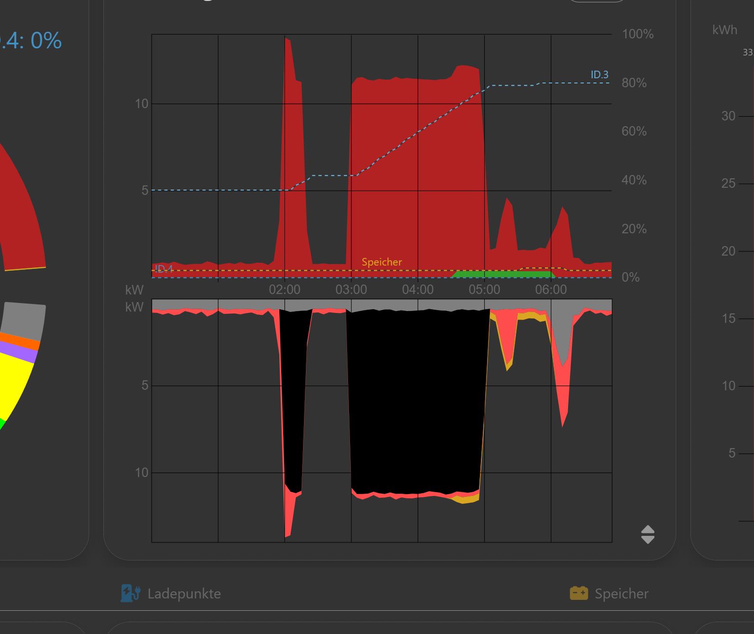Click the ID.4 label in graph
This screenshot has width=754, height=634.
pyautogui.click(x=164, y=269)
